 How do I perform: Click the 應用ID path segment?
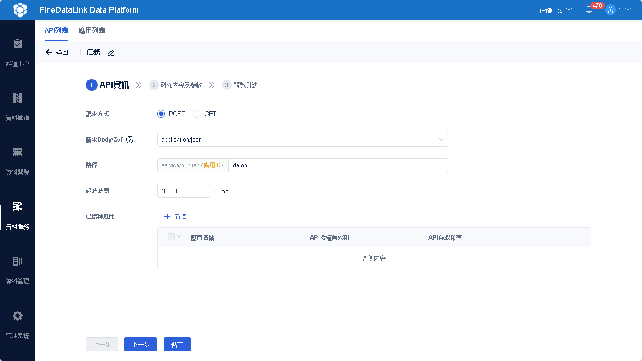[x=212, y=165]
